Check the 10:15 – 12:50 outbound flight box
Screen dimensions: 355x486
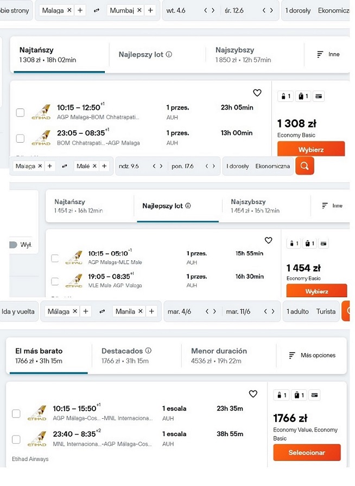click(x=20, y=112)
